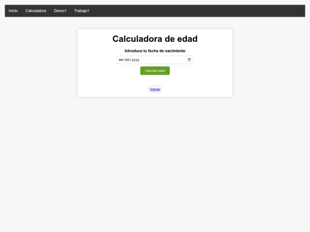The image size is (310, 232).
Task: Open the Trabajo1 navigation link
Action: (82, 11)
